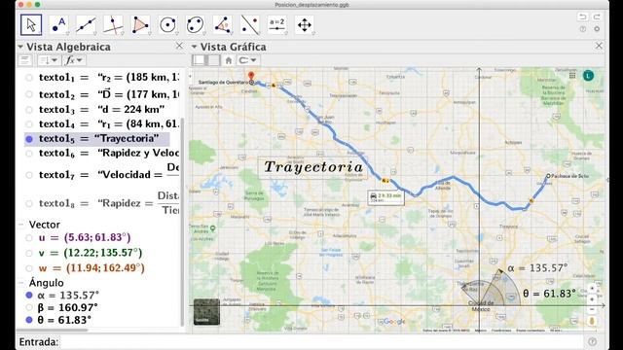Toggle visibility of texto1₁
The height and width of the screenshot is (350, 623).
click(29, 78)
